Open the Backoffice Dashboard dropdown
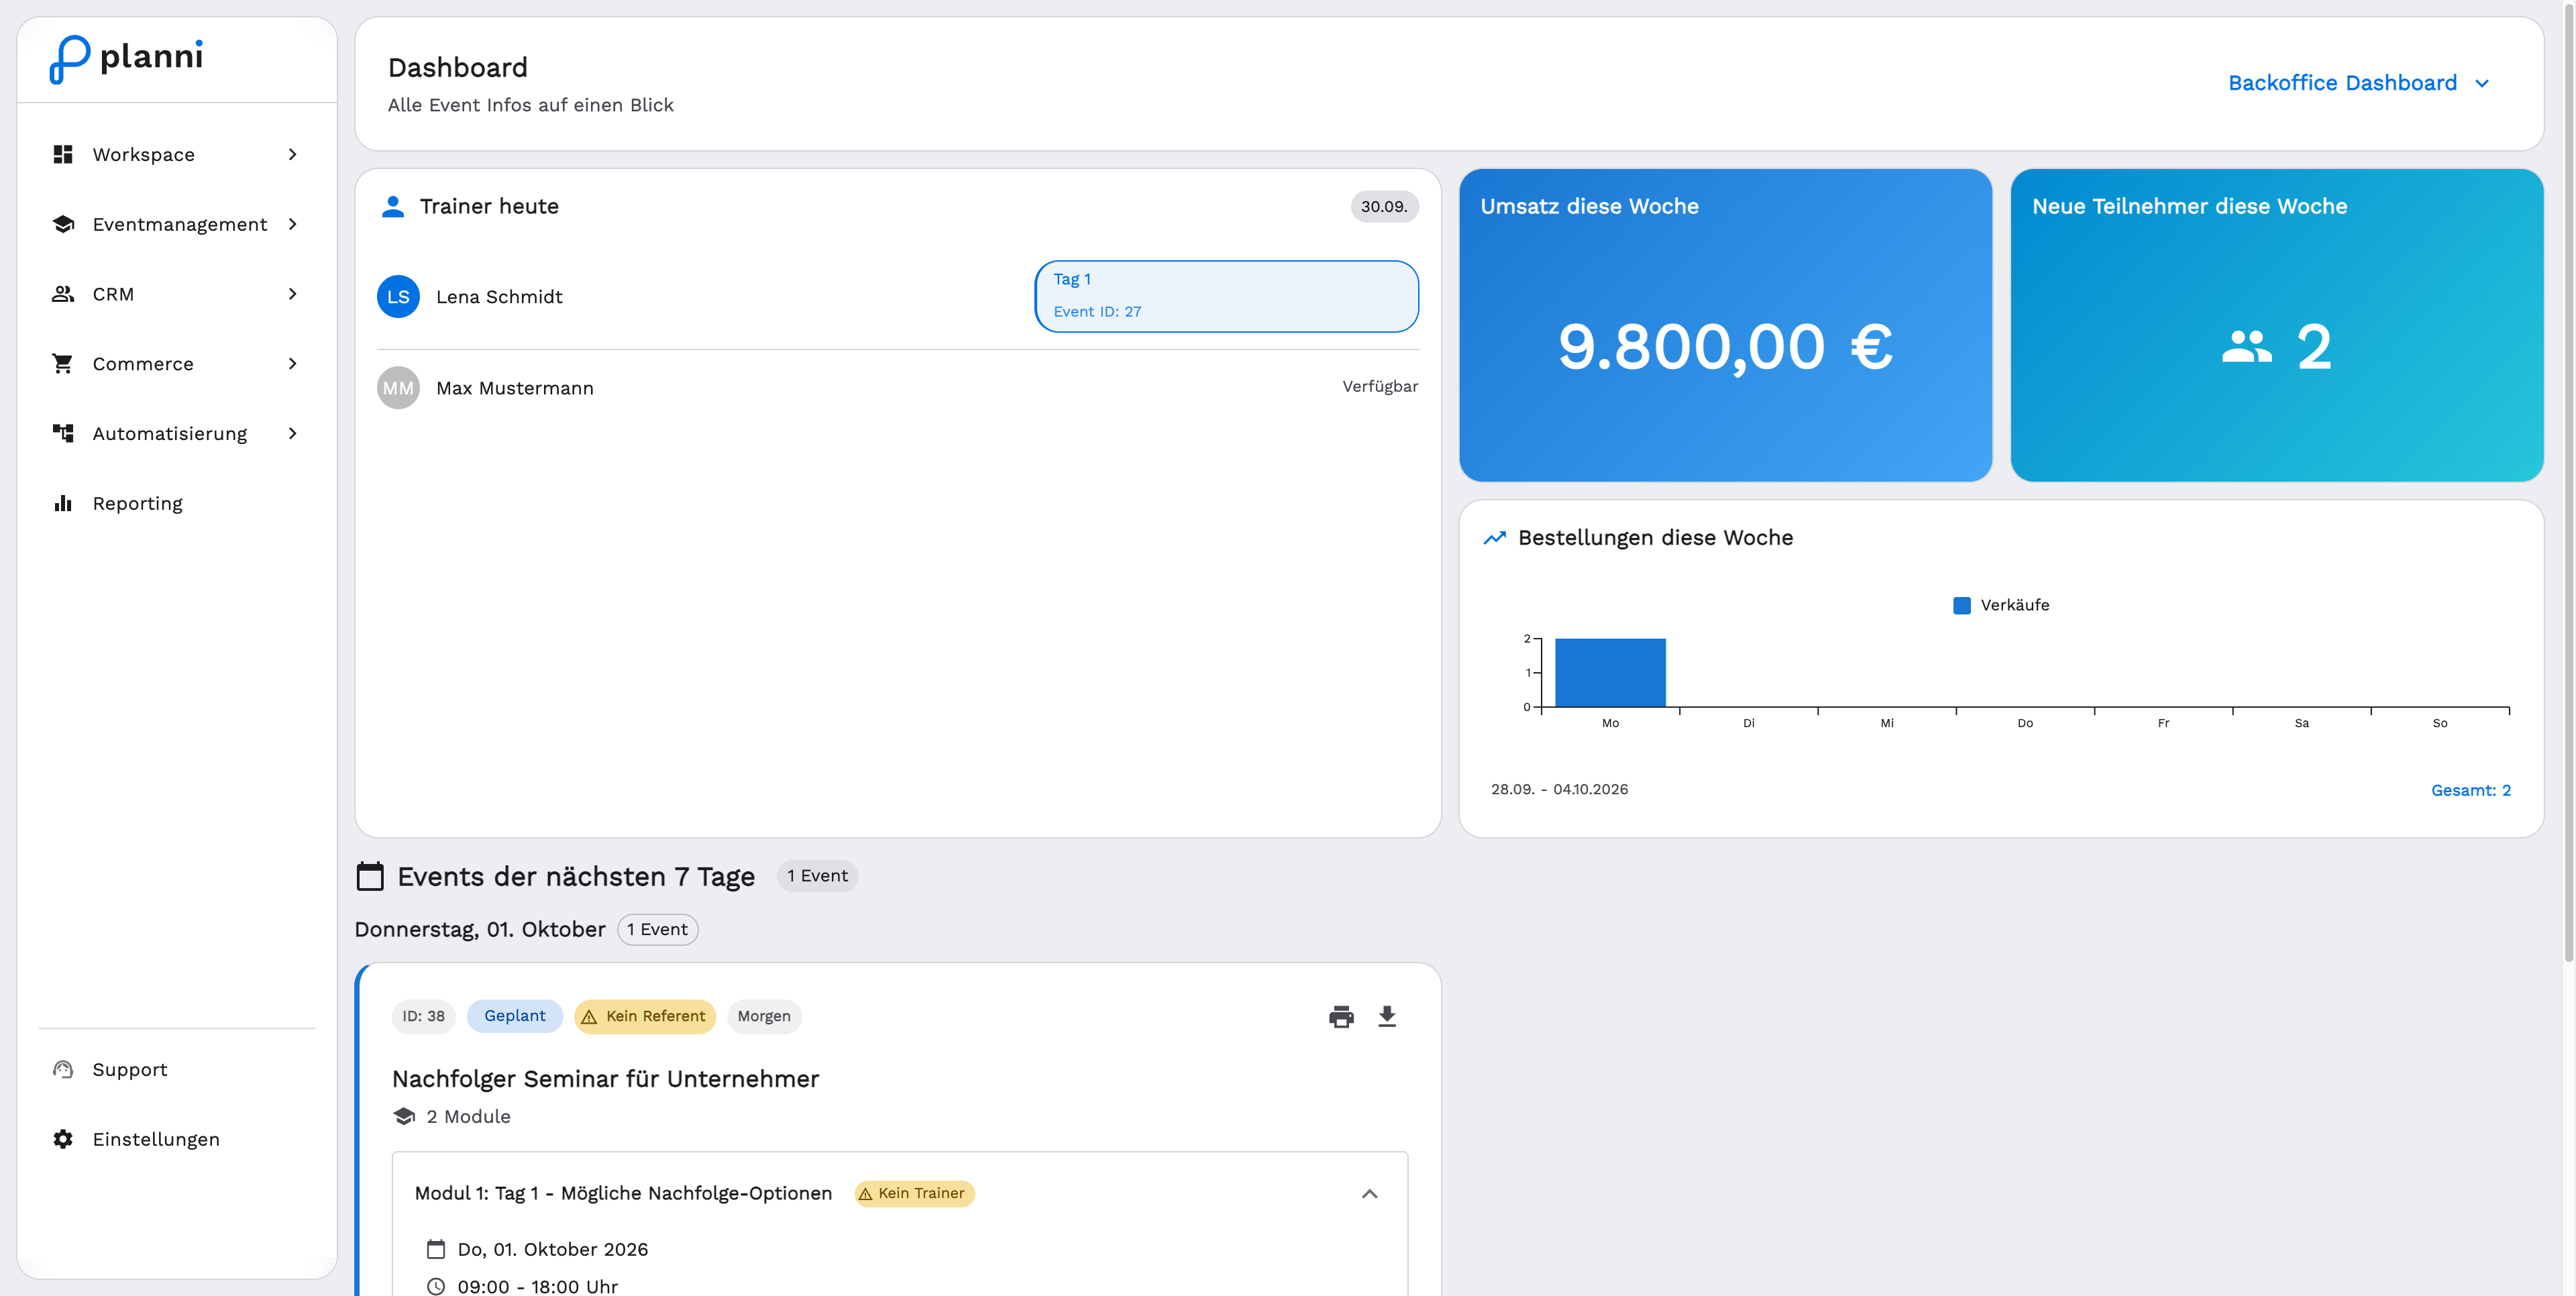2576x1296 pixels. click(2358, 83)
